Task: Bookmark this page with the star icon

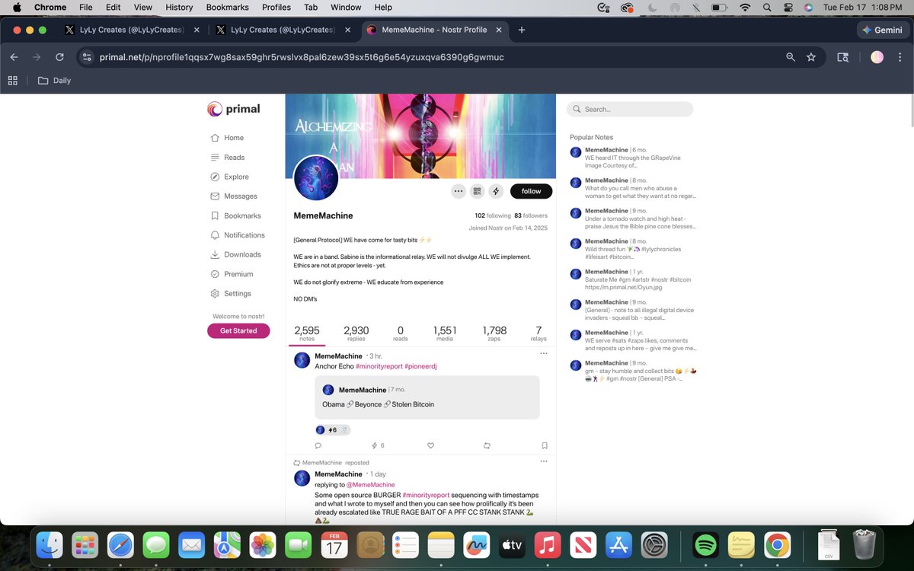Action: pyautogui.click(x=811, y=57)
